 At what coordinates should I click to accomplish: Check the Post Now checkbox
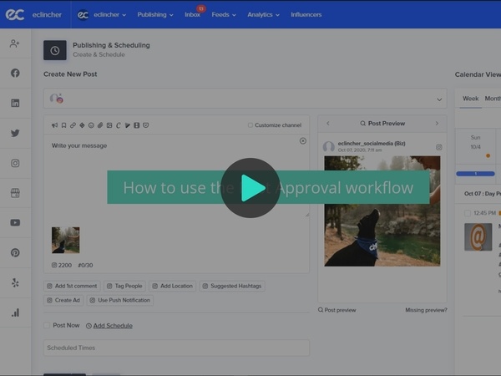click(47, 325)
